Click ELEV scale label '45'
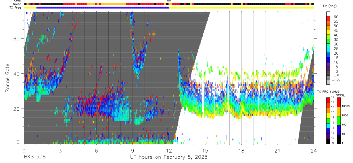The height and width of the screenshot is (163, 353). pyautogui.click(x=336, y=30)
